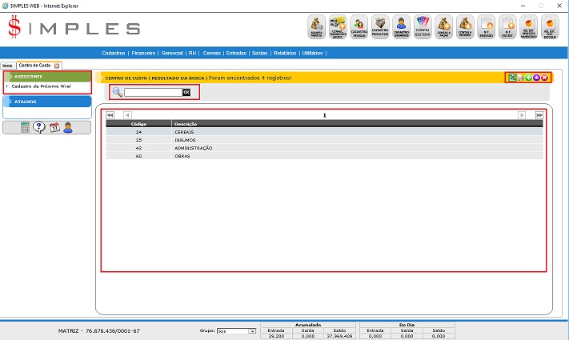The height and width of the screenshot is (340, 569).
Task: Export results with the Excel icon
Action: [512, 78]
